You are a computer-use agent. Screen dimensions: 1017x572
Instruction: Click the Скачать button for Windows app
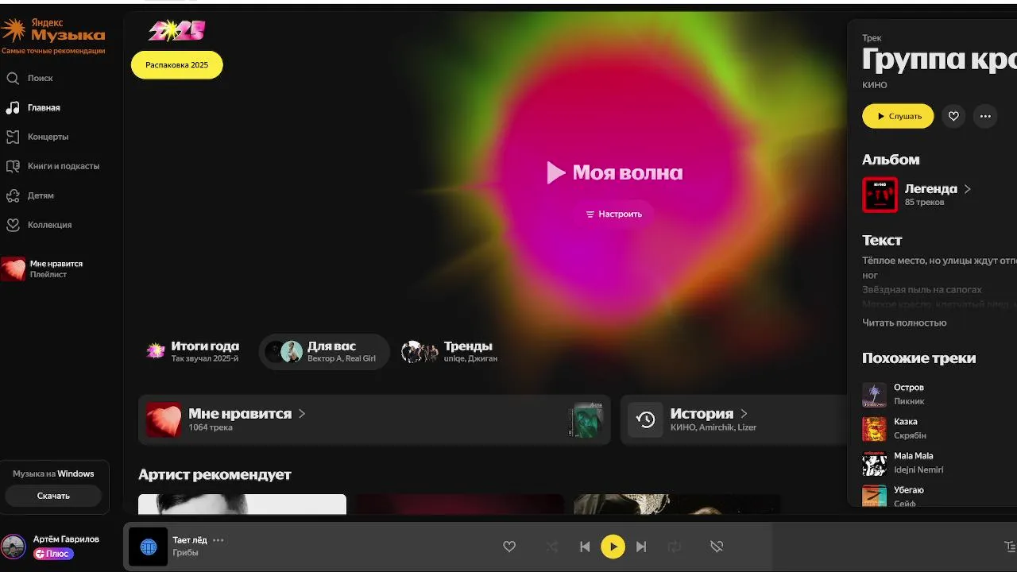[x=53, y=496]
